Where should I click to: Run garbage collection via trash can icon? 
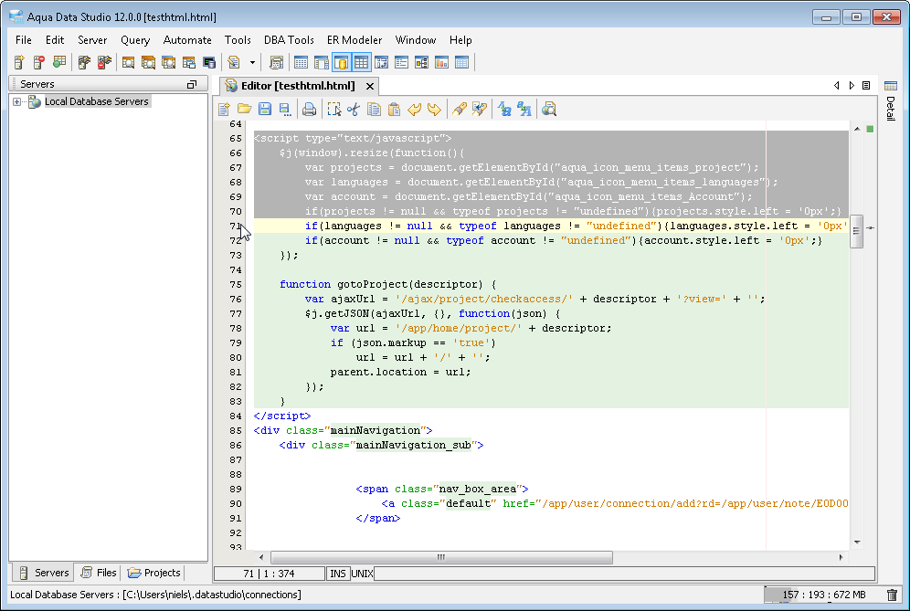[x=892, y=595]
